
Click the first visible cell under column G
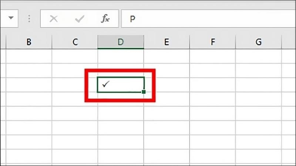click(x=259, y=56)
